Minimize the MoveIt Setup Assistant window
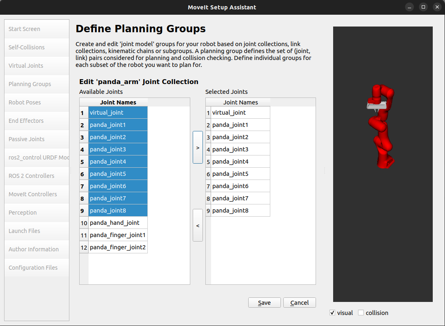The image size is (445, 326). 410,7
